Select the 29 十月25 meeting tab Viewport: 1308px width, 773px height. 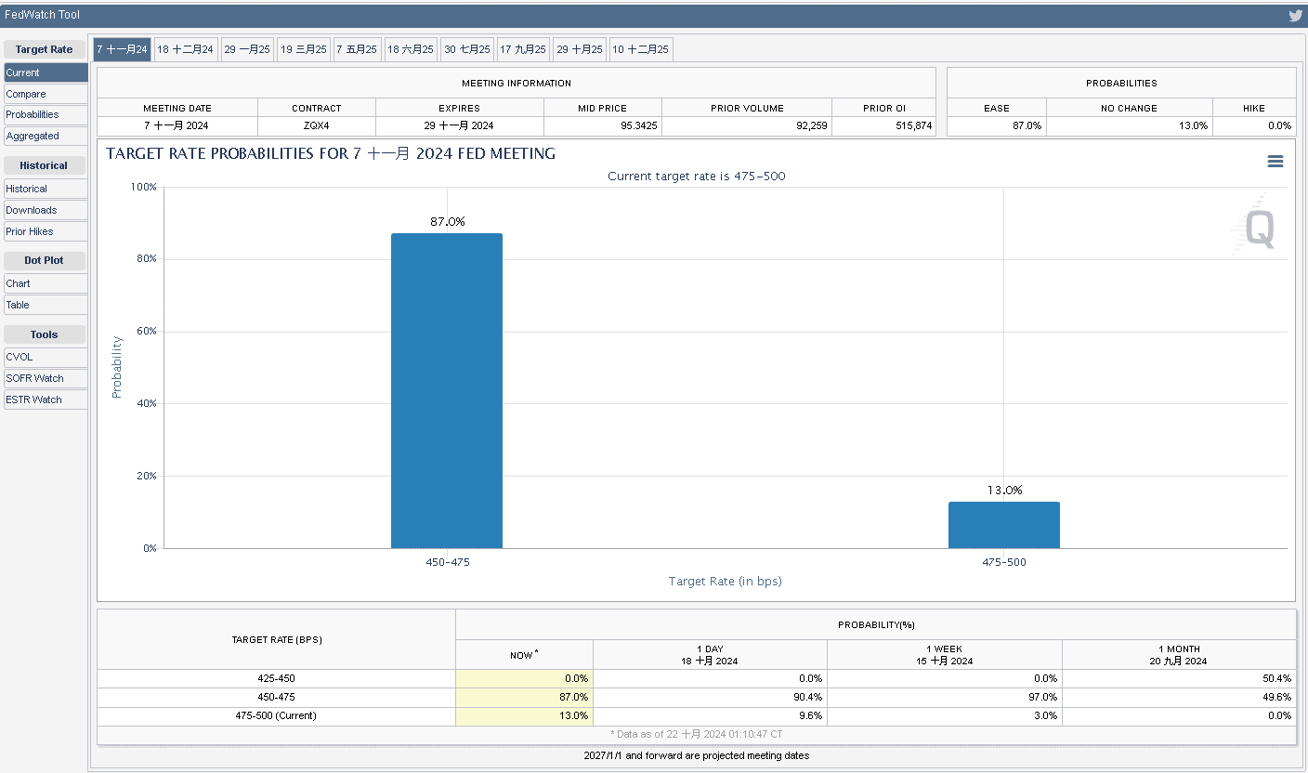pos(580,49)
